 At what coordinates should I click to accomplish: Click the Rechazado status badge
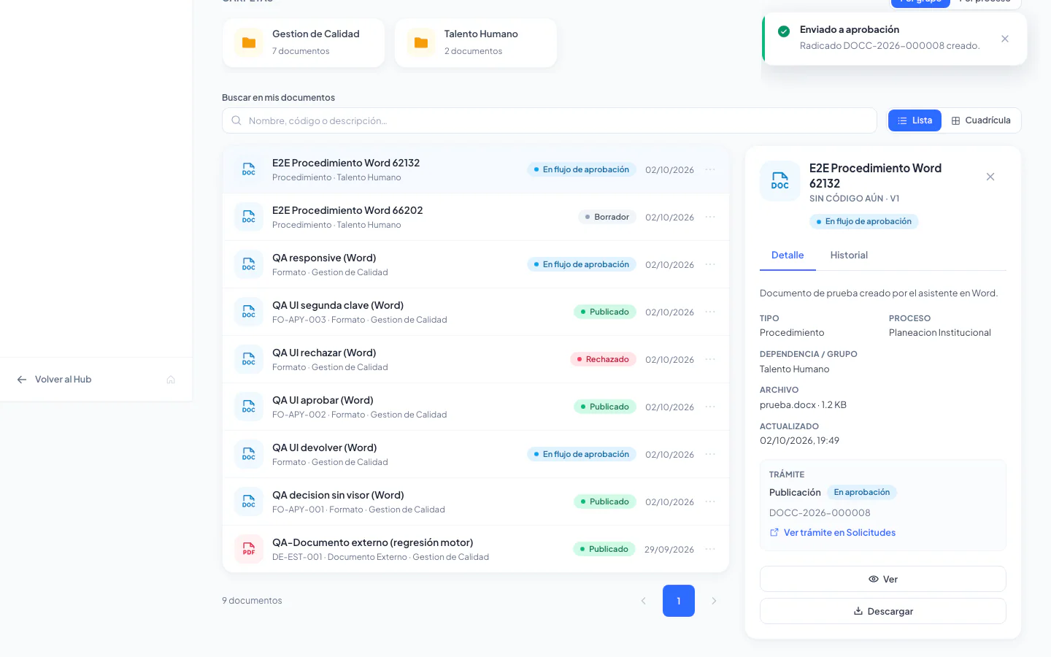(603, 359)
